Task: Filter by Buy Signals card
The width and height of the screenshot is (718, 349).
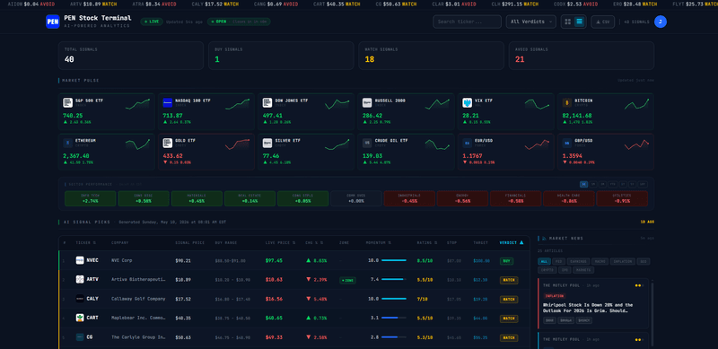Action: click(281, 56)
